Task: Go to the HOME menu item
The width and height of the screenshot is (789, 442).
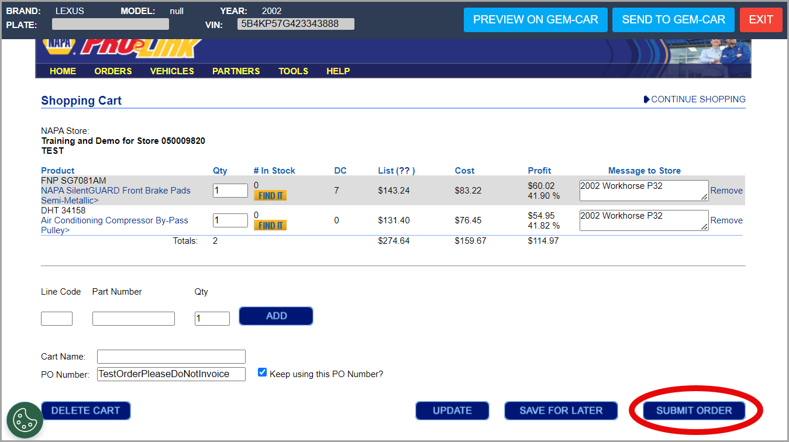Action: (63, 71)
